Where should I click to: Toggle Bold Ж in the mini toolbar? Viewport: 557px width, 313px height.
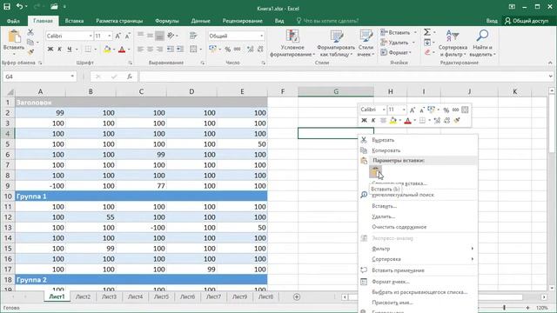pos(364,121)
